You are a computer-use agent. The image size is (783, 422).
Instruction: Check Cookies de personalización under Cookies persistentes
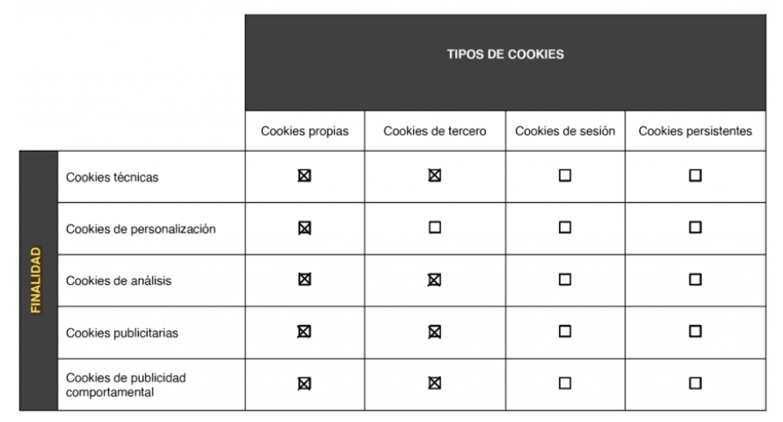[x=695, y=227]
